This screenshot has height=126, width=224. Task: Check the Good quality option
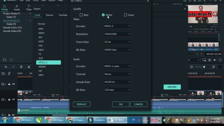[125, 15]
